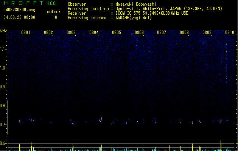Click the Receiving Location label
Viewport: 238px width, 151px height.
coord(88,9)
